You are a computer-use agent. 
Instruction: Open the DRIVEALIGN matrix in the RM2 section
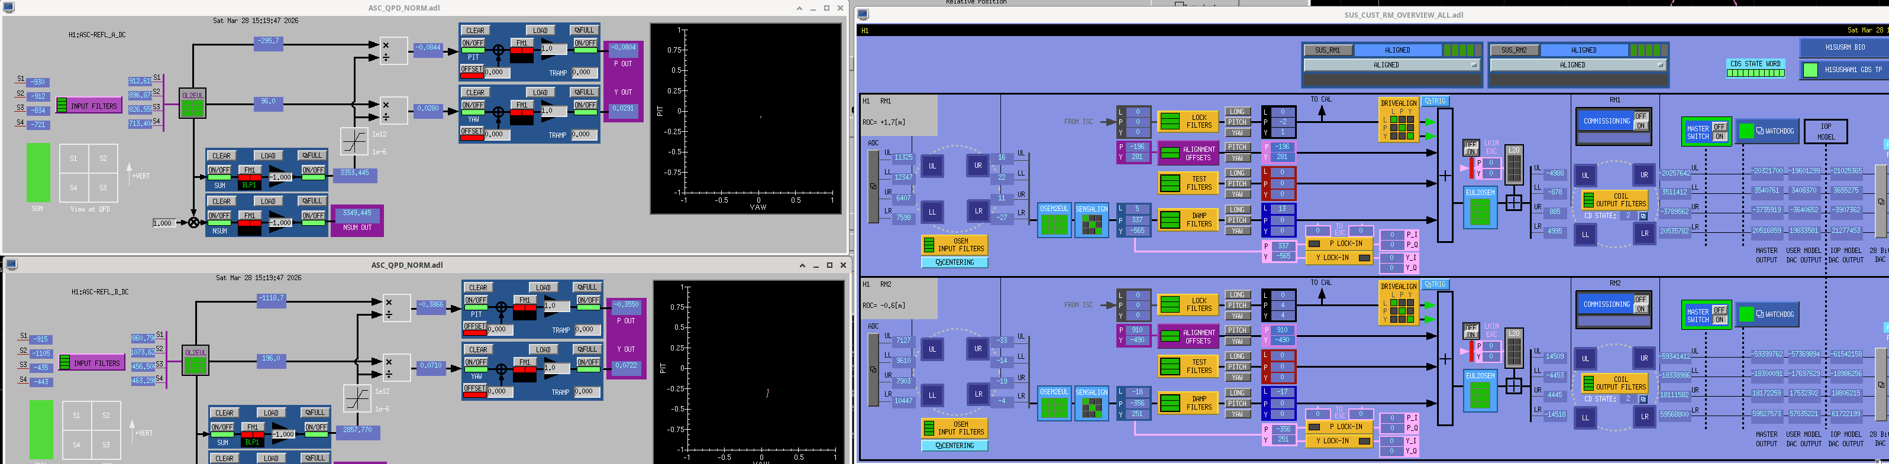(x=1399, y=303)
